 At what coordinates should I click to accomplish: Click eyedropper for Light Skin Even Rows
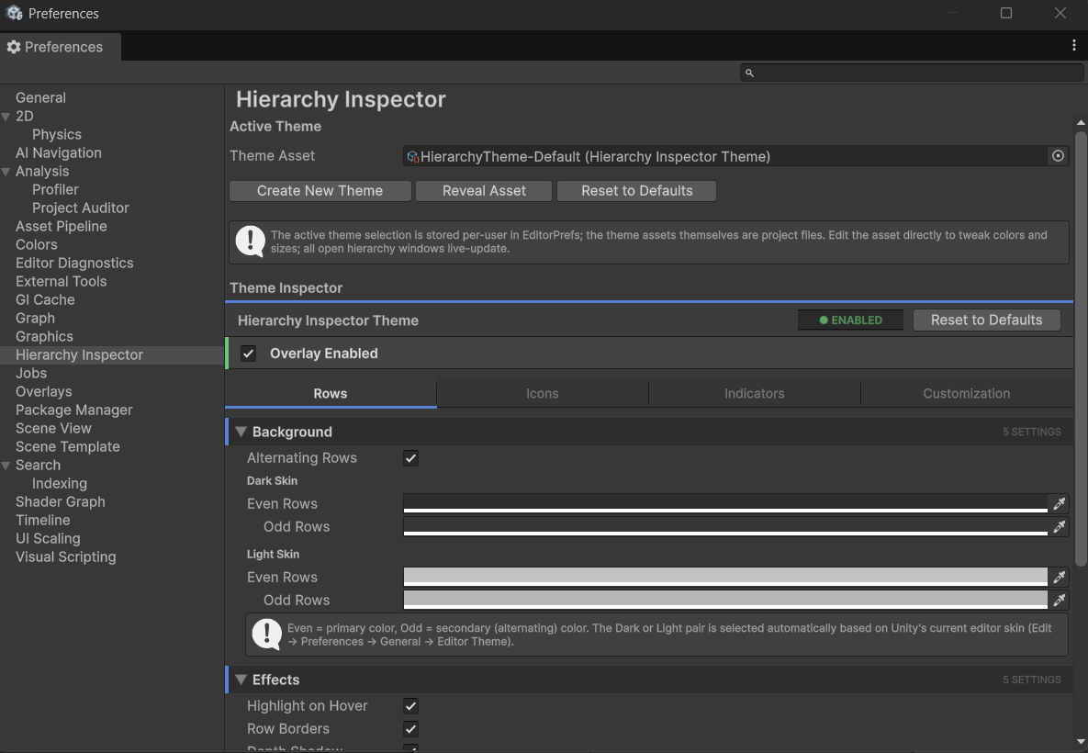1059,578
